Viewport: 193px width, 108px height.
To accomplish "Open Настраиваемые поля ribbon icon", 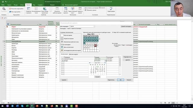I will tap(36, 10).
